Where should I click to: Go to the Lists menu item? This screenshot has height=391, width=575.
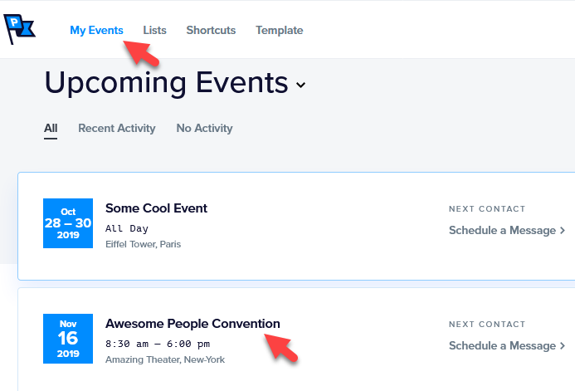point(155,30)
